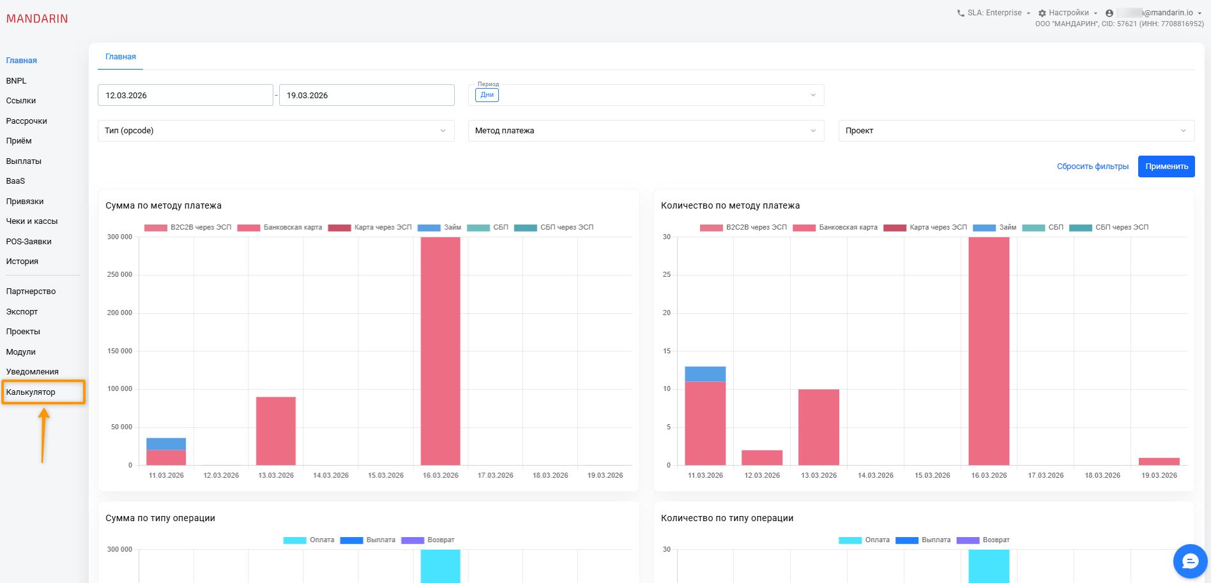
Task: Click the start date field 12.03.2026
Action: (185, 96)
